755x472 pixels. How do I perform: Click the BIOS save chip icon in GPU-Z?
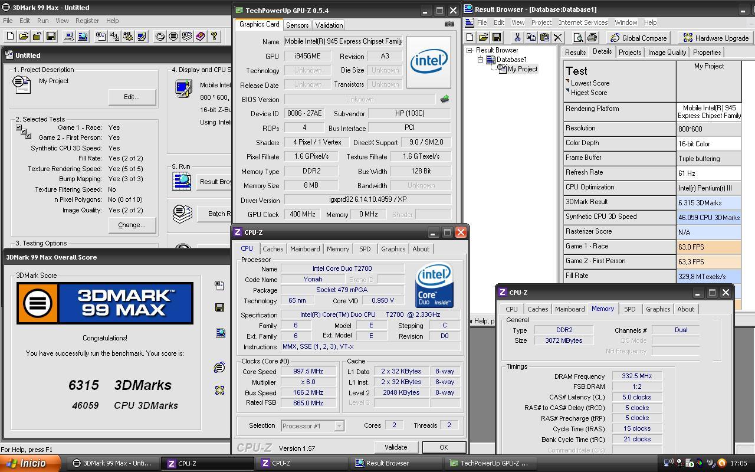pos(445,99)
